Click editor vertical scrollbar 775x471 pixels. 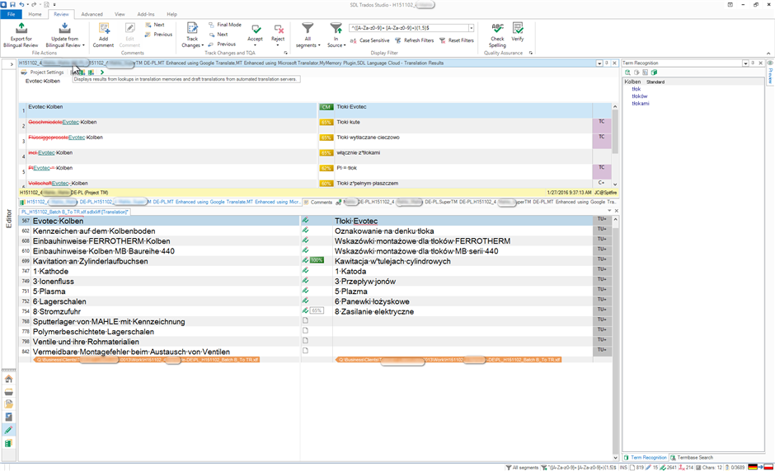(x=615, y=339)
